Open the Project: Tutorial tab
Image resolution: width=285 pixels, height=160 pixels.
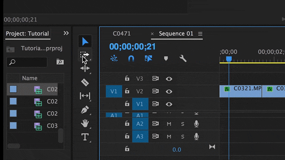click(x=27, y=34)
